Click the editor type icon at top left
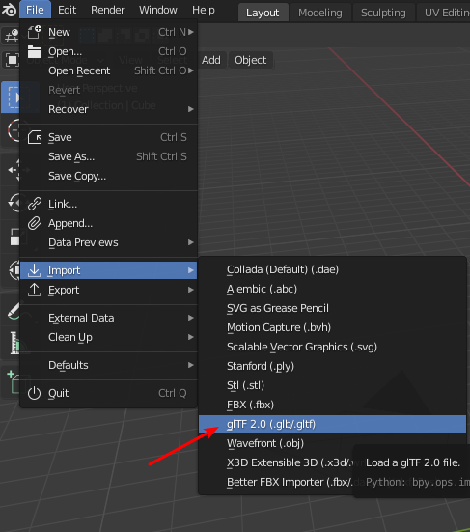The width and height of the screenshot is (470, 532). tap(11, 36)
